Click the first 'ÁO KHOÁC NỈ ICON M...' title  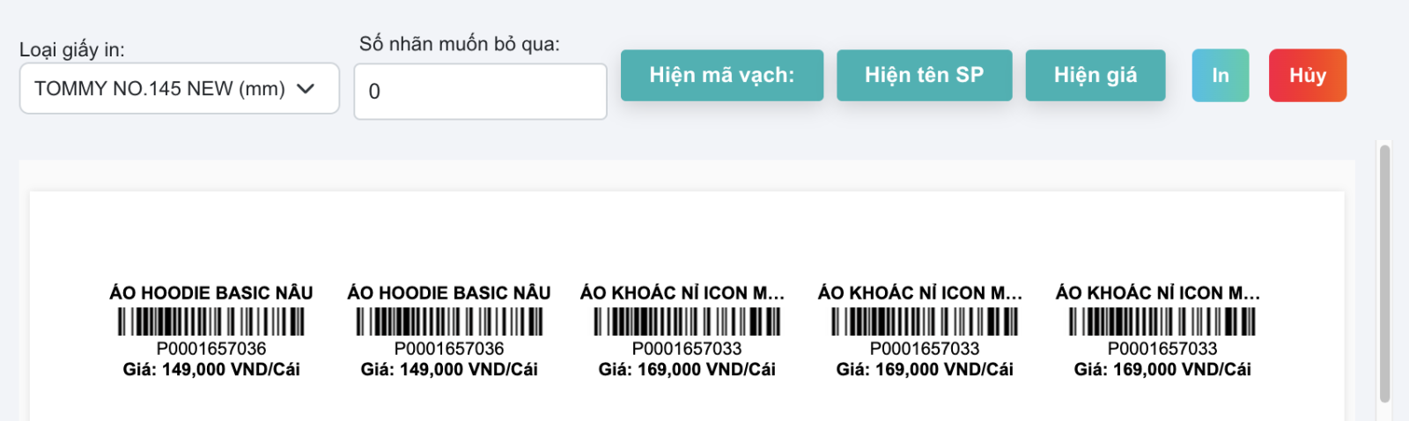click(682, 292)
